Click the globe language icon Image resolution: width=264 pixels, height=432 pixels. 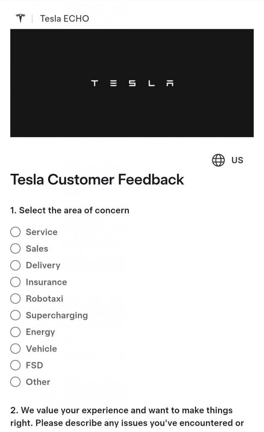218,160
